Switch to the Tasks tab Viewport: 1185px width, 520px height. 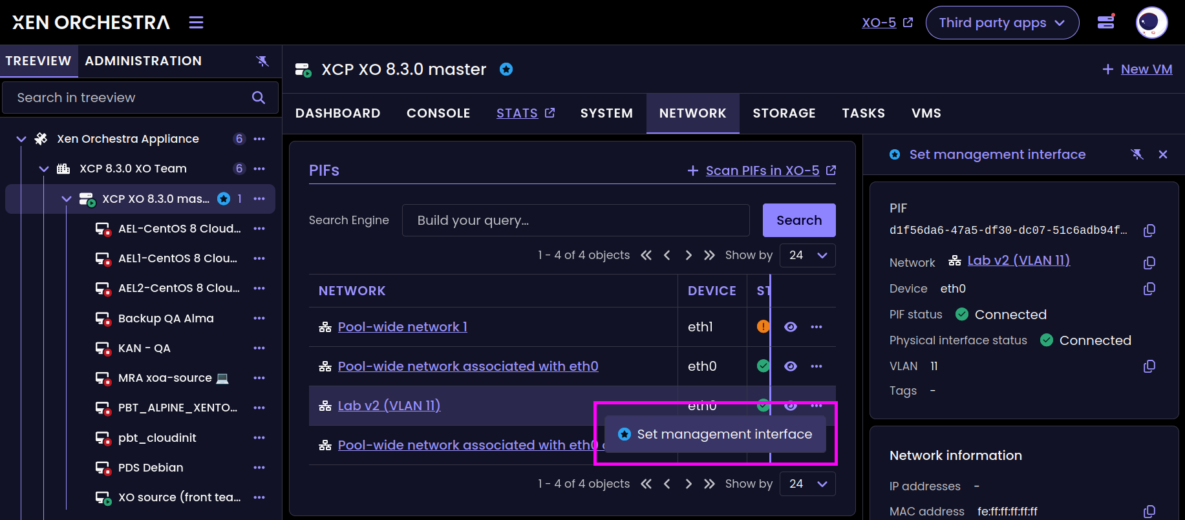click(864, 114)
